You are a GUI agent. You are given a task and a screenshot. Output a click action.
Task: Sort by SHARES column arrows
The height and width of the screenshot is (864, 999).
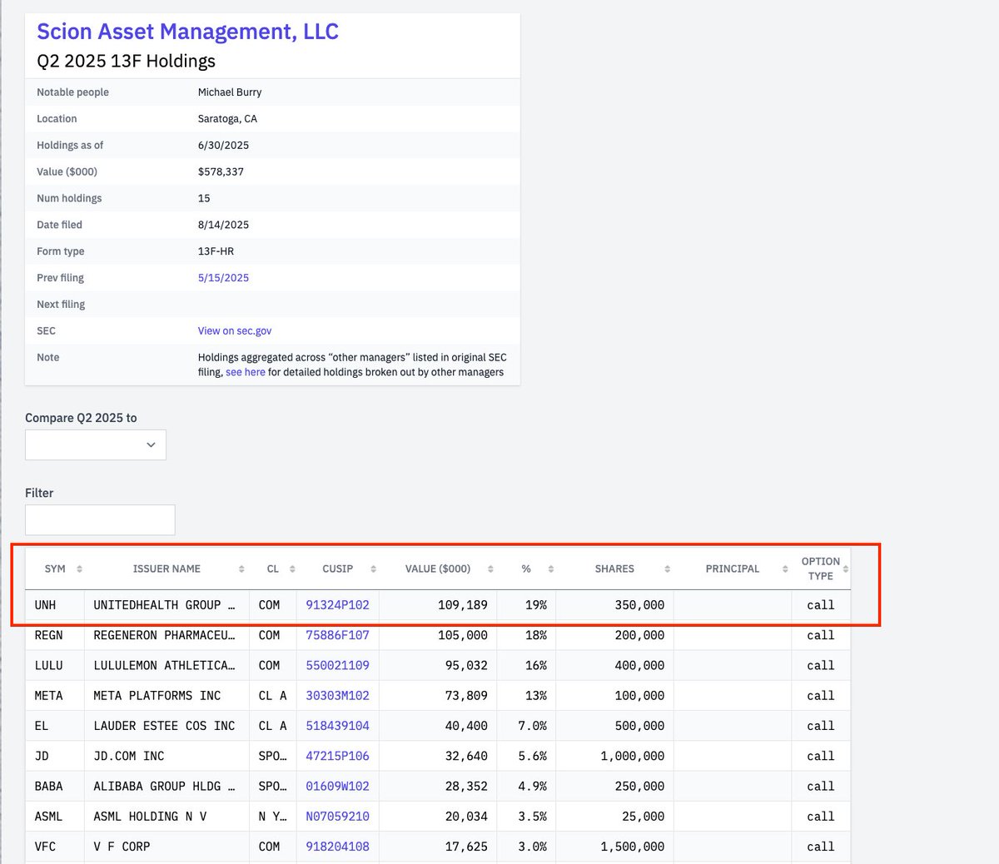pos(668,569)
